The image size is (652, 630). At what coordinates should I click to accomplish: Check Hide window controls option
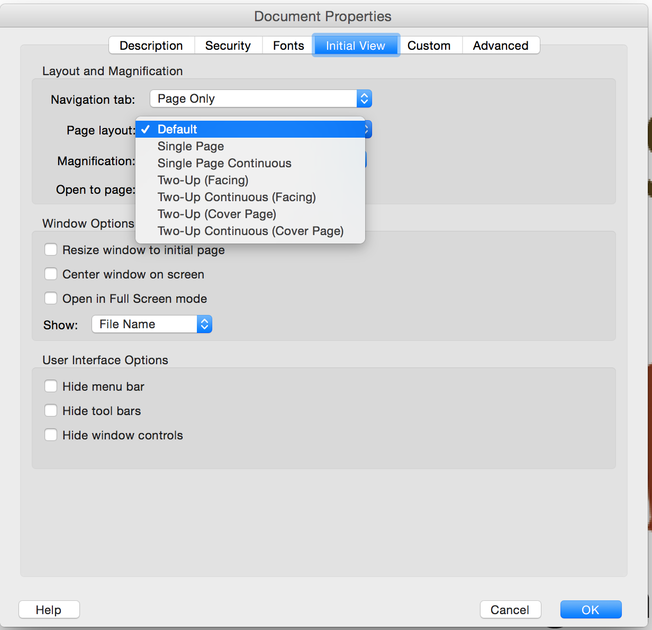(51, 435)
